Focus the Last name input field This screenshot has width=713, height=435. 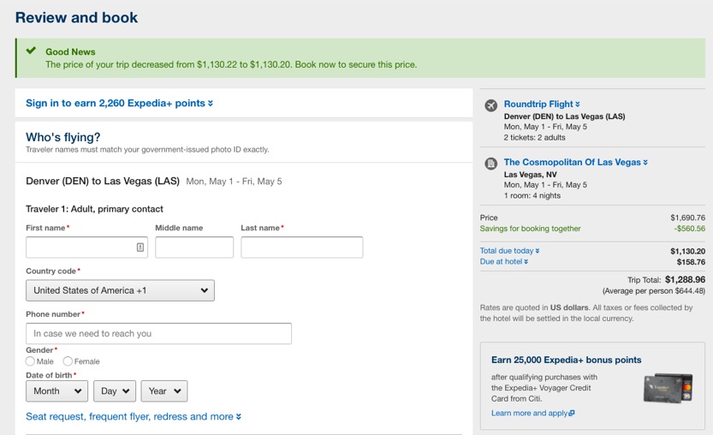click(302, 247)
